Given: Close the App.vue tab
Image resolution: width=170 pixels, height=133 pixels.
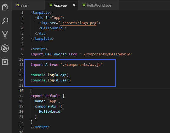Looking at the screenshot, I should click(74, 5).
